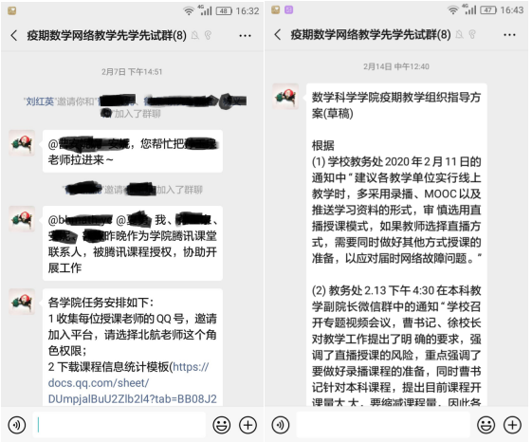Tap the back arrow in left chat

tap(14, 35)
